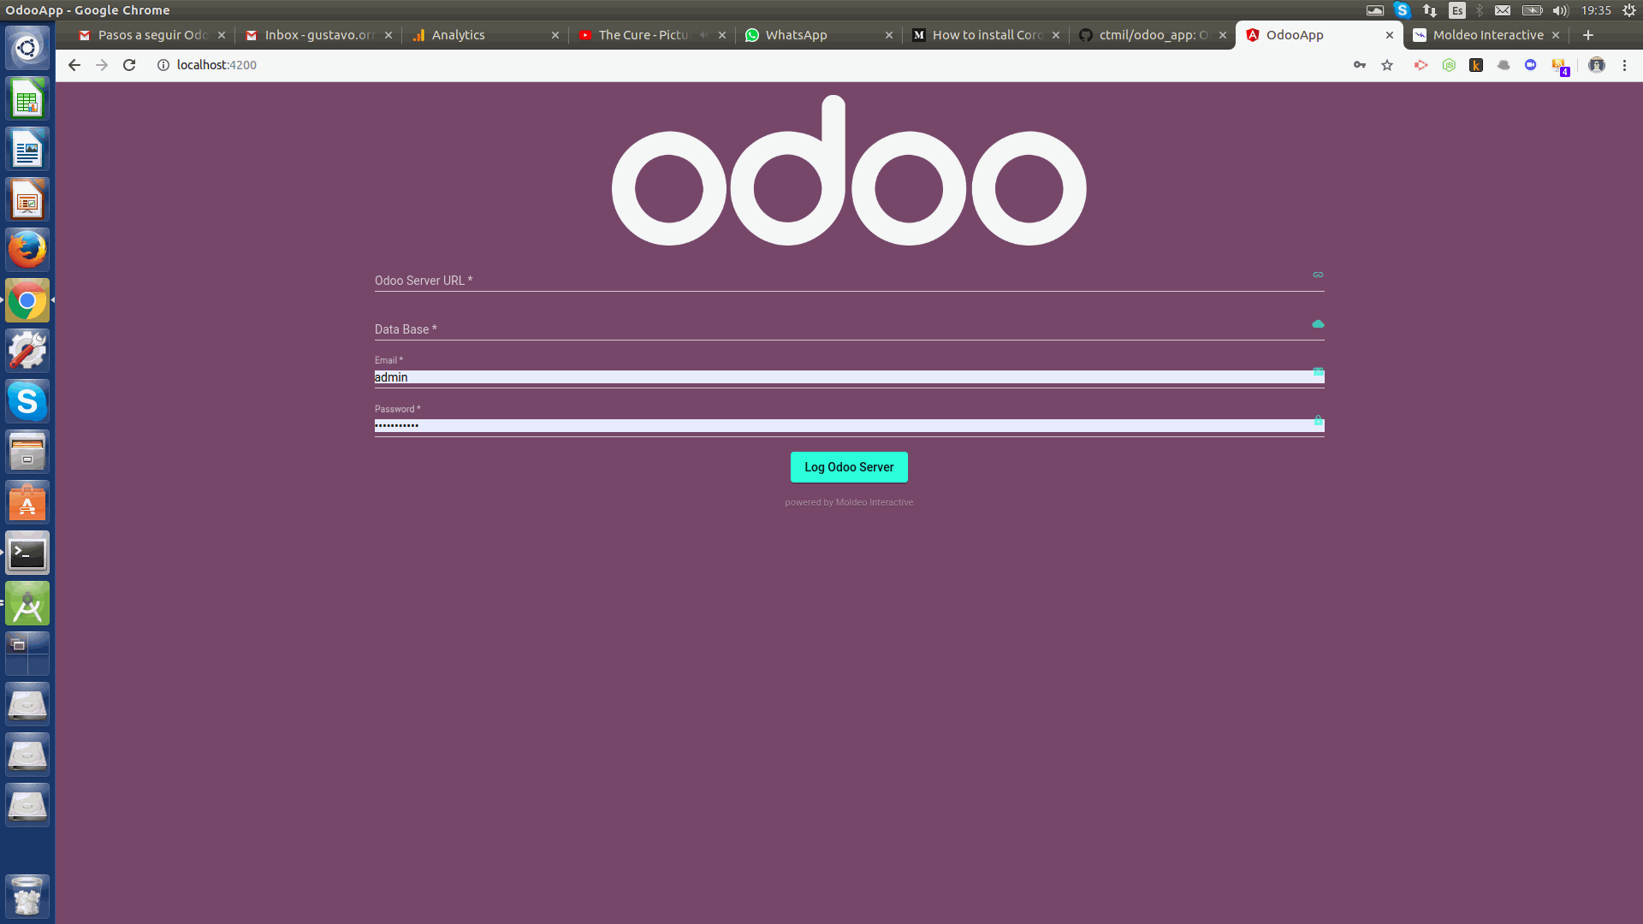Close the WhatsApp tab
Image resolution: width=1643 pixels, height=924 pixels.
889,35
